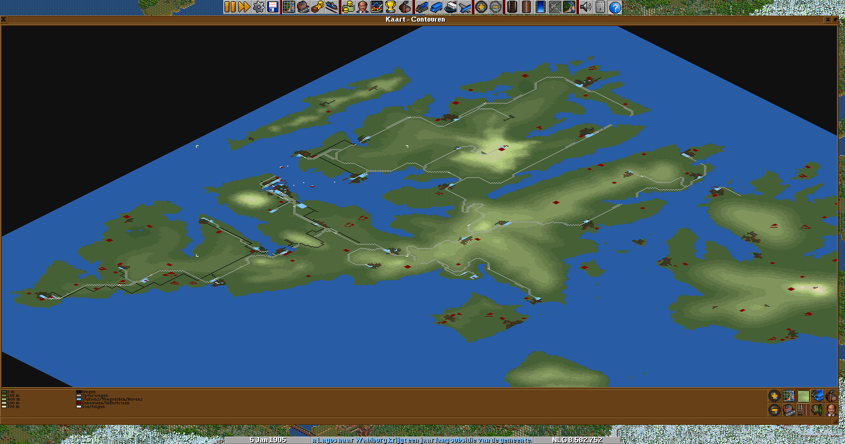The width and height of the screenshot is (845, 444).
Task: Click the scrolling news ticker in status bar
Action: pos(421,440)
